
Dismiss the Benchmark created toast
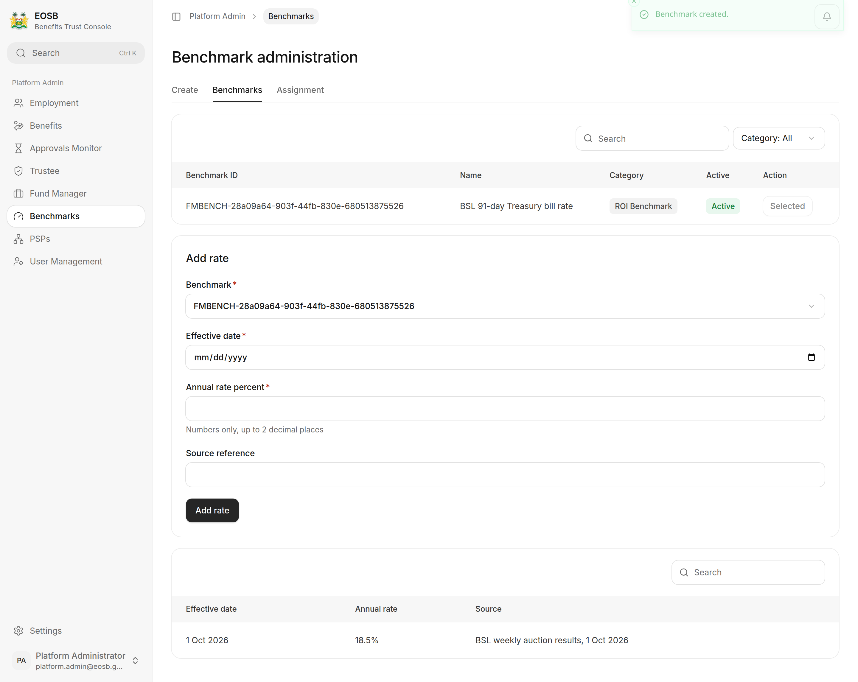tap(634, 2)
